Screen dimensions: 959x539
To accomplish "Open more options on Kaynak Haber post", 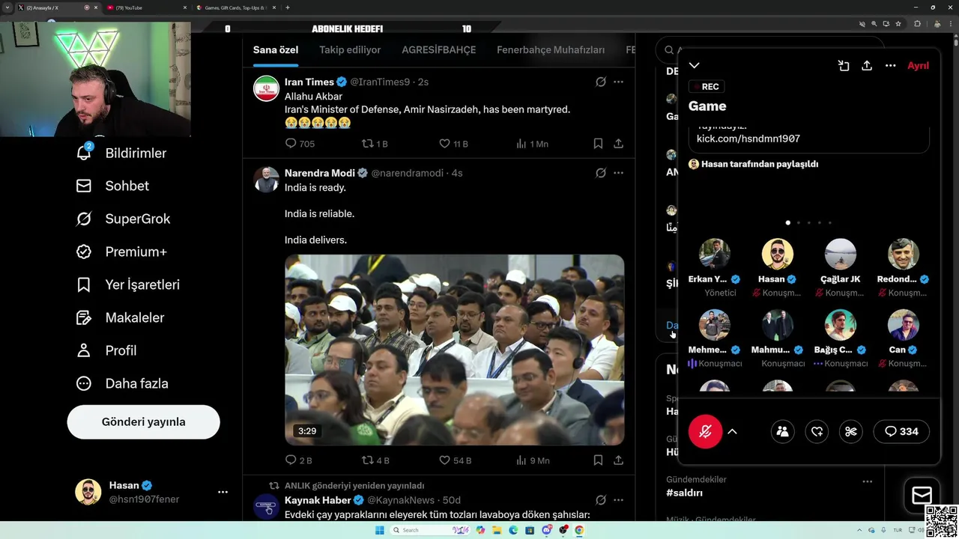I will [618, 500].
